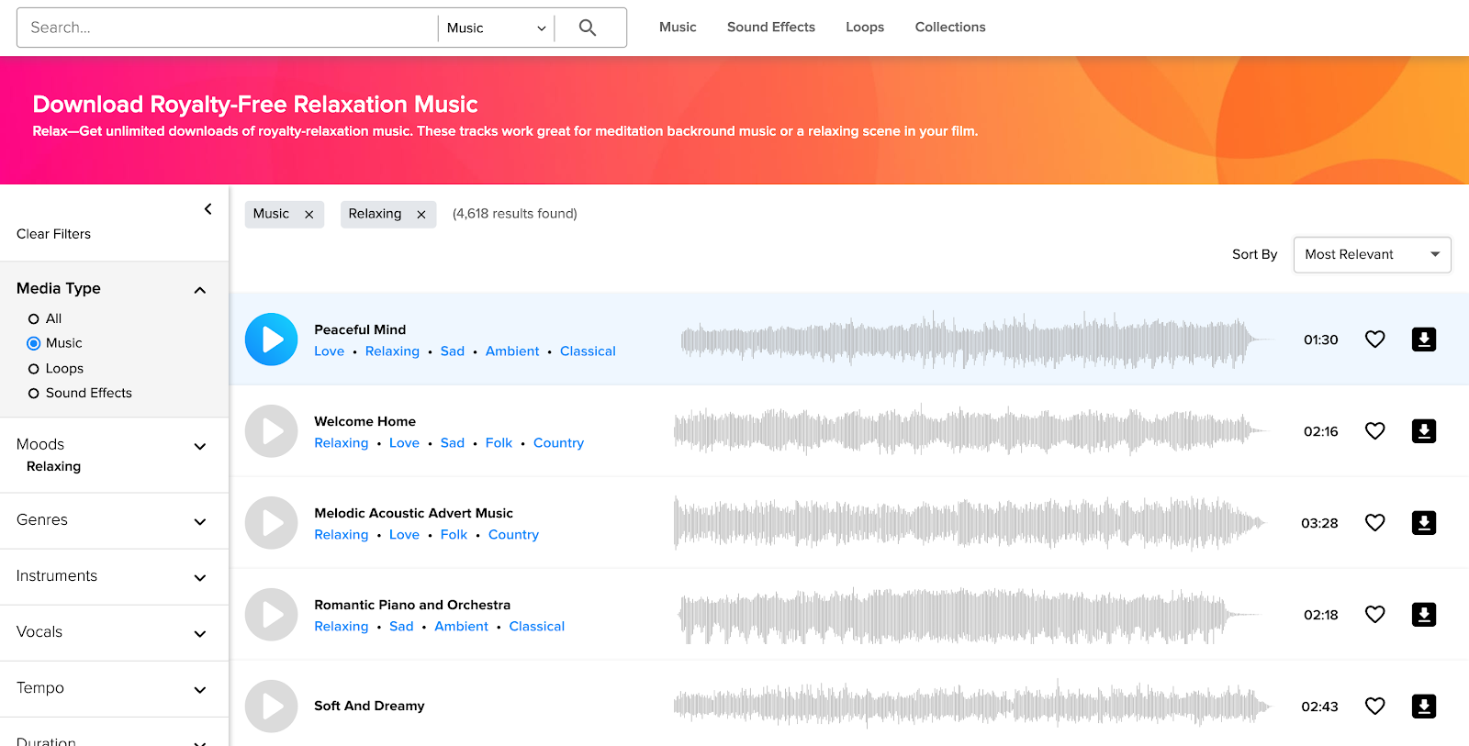Click Relaxing tag under Welcome Home
This screenshot has height=746, width=1469.
(x=341, y=443)
